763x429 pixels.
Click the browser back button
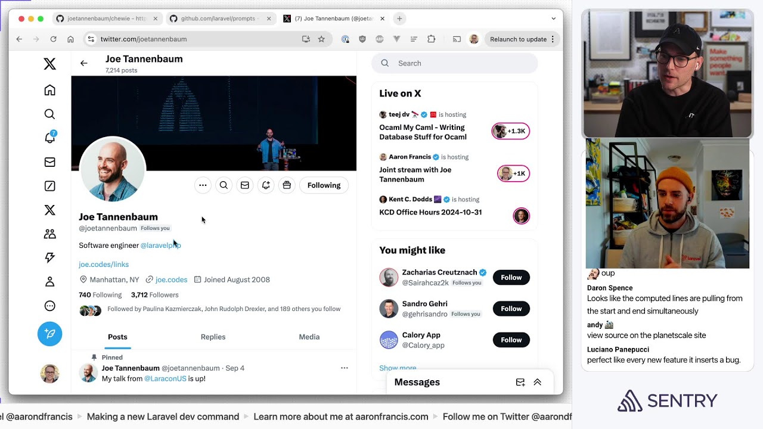[19, 39]
